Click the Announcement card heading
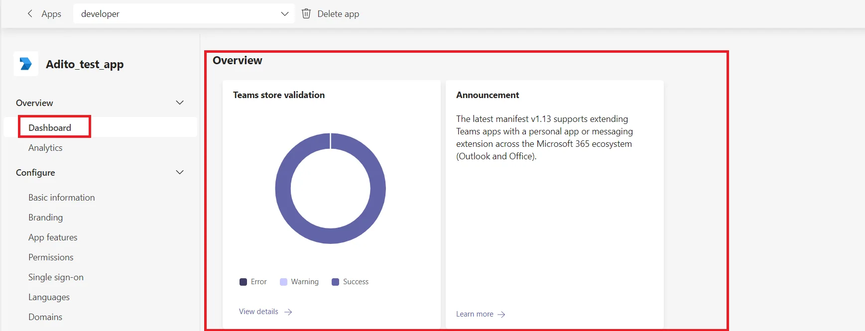 click(488, 95)
